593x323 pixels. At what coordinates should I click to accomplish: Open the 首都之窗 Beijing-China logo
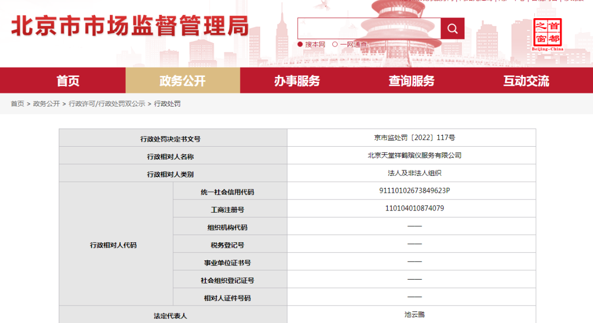coord(547,34)
